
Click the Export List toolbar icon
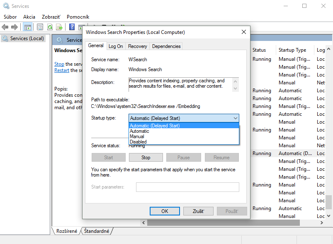59,27
